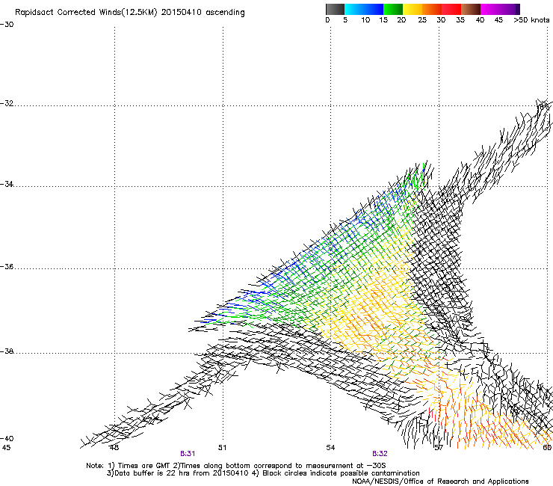Click the yellow 20-25 knots color swatch
This screenshot has width=553, height=486.
[413, 9]
